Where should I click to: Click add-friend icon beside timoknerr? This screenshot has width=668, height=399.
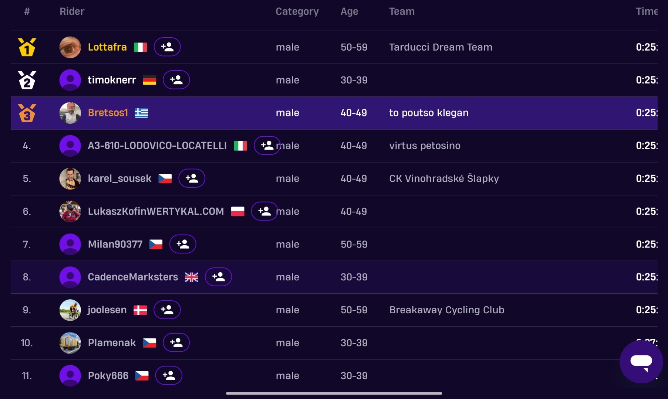(x=176, y=80)
